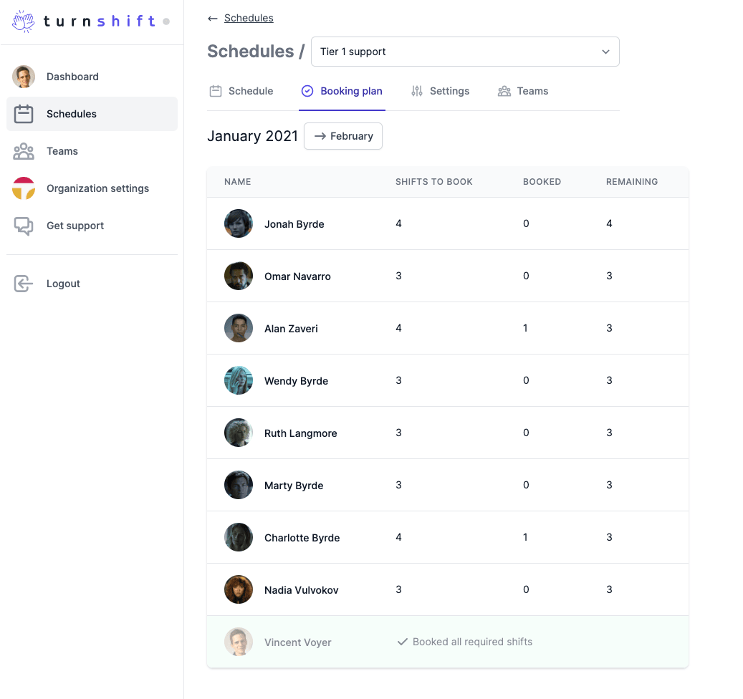Click the name Vincent Voyer
Image resolution: width=743 pixels, height=699 pixels.
click(298, 642)
